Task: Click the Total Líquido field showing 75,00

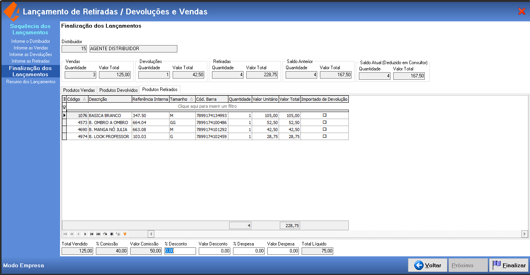Action: coord(317,251)
